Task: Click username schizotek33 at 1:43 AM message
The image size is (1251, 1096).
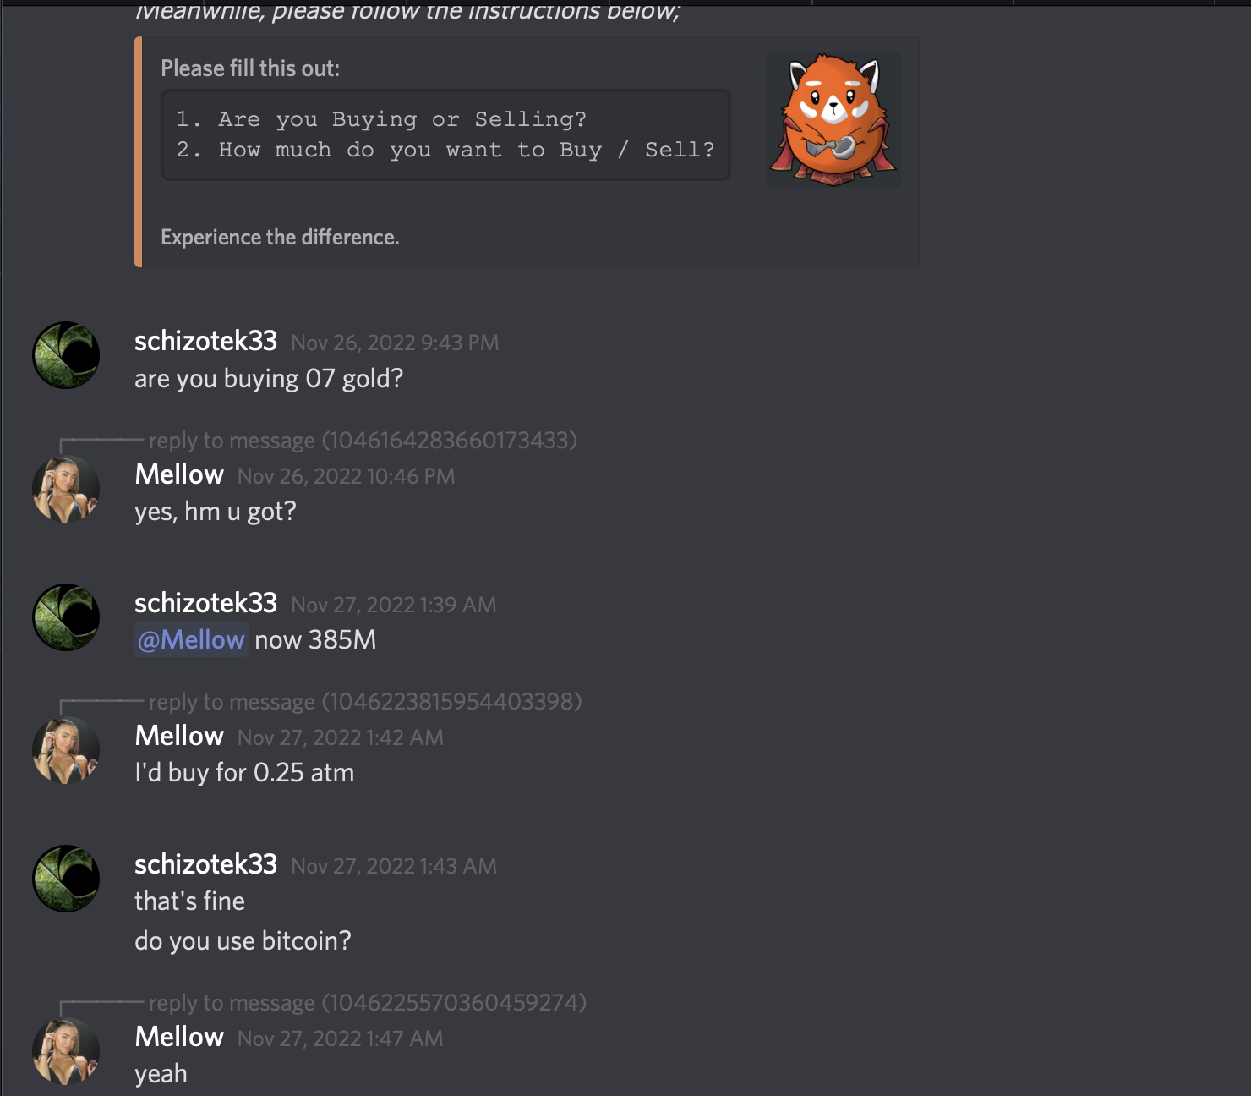Action: tap(205, 864)
